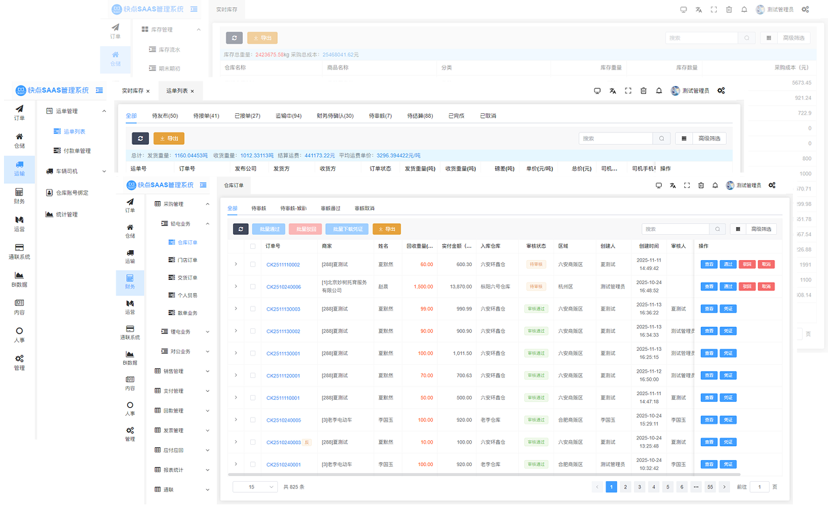Click the search magnifier icon in 运单列表 window
This screenshot has width=828, height=509.
[661, 138]
